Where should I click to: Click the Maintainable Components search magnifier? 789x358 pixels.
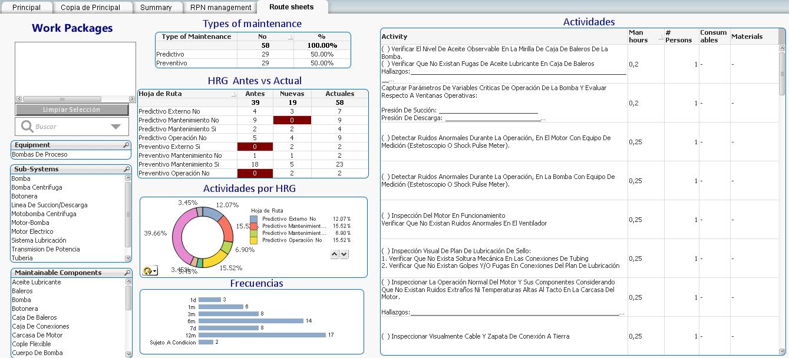(x=126, y=273)
